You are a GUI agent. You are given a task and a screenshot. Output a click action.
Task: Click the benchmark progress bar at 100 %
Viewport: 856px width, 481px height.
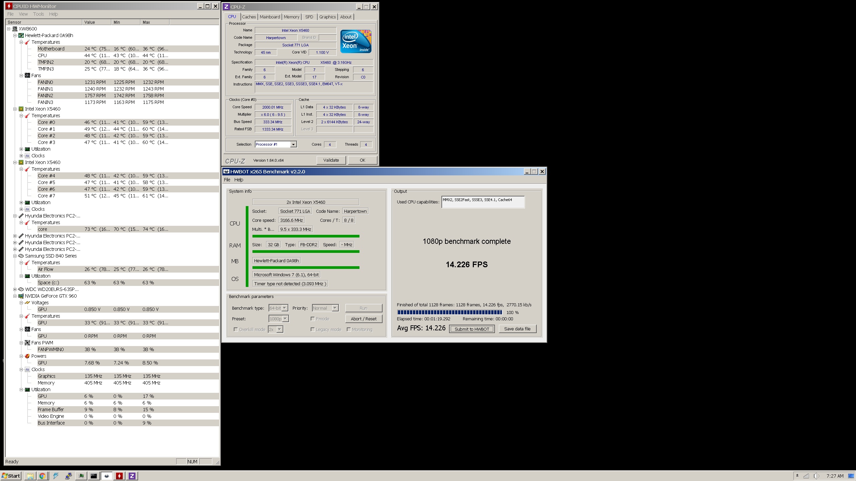pos(450,312)
